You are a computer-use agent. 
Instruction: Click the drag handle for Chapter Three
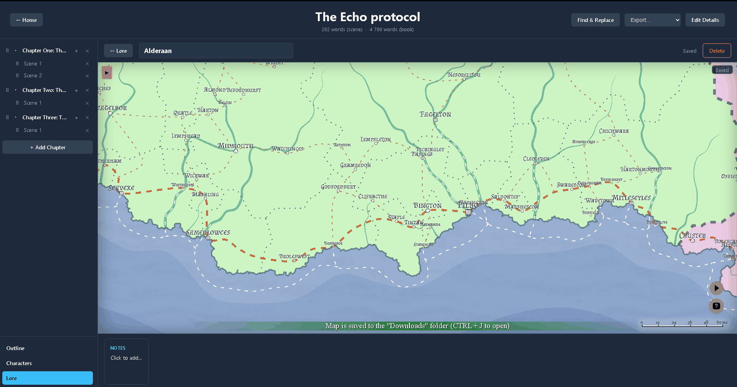click(7, 117)
